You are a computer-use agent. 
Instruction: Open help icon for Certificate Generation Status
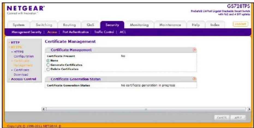pyautogui.click(x=195, y=79)
